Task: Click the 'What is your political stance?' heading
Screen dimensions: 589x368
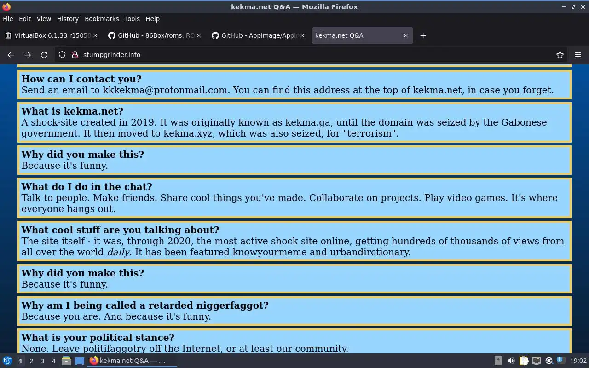Action: [98, 338]
